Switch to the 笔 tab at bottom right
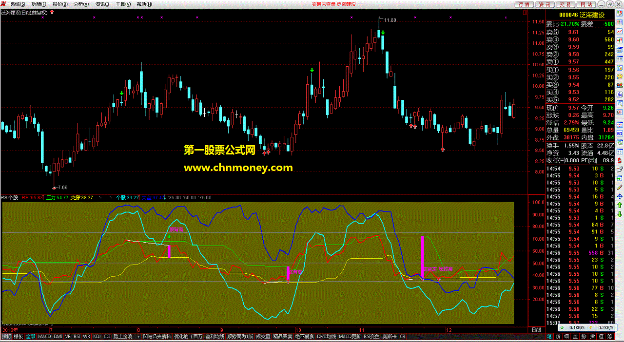Viewport: 624px width, 342px height. 549,336
